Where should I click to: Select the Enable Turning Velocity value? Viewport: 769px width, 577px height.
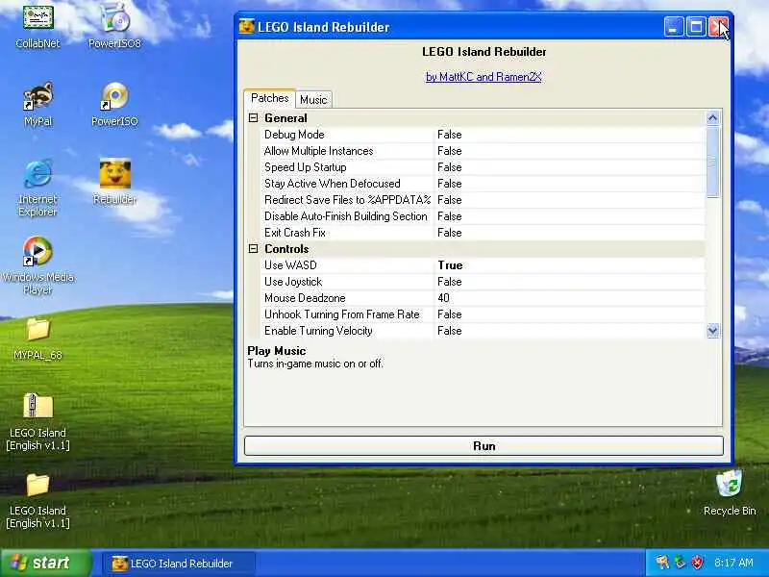click(570, 331)
